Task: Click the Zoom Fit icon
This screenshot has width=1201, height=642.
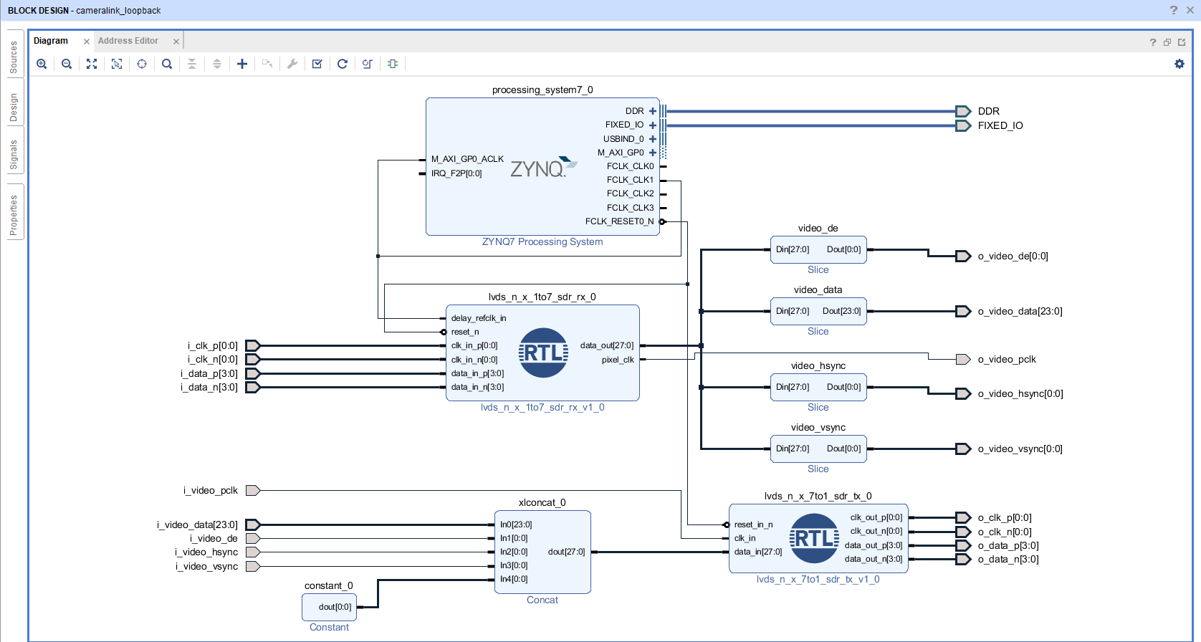Action: (x=92, y=64)
